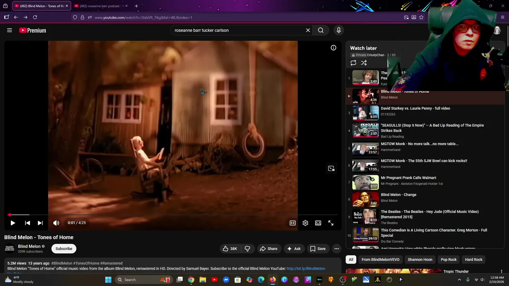The image size is (509, 286).
Task: Select Hard Rock filter chip
Action: (474, 259)
